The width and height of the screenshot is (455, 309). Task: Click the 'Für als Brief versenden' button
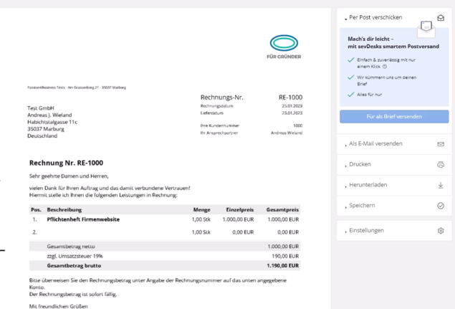pos(394,116)
